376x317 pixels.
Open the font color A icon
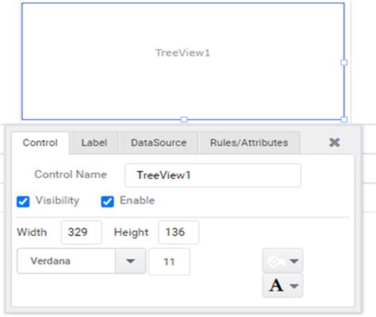[276, 285]
